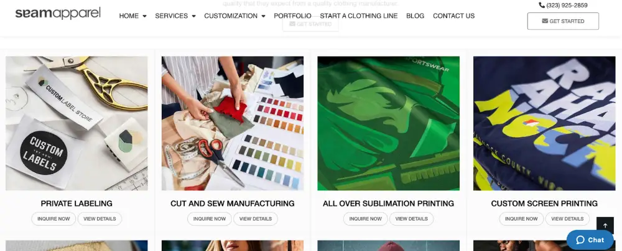Call the phone number (323) 925-2859
Image resolution: width=622 pixels, height=251 pixels.
pos(567,5)
